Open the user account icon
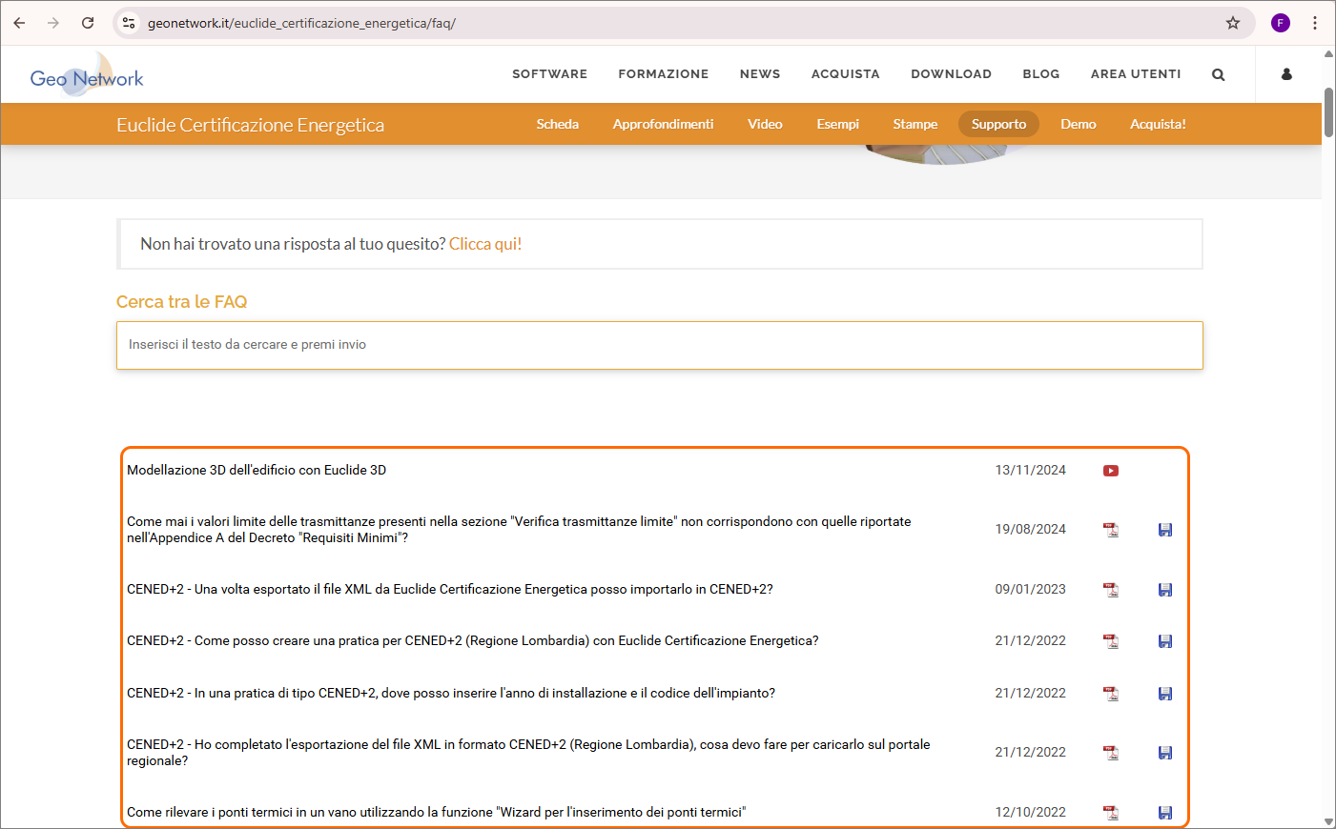 (x=1286, y=74)
